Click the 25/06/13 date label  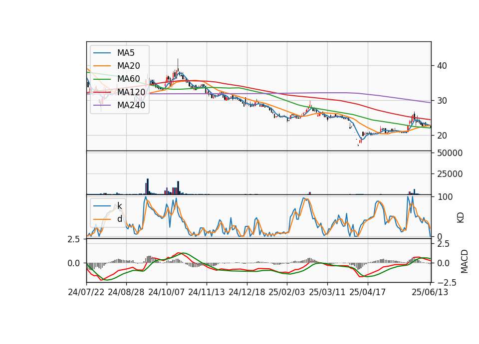pyautogui.click(x=430, y=292)
